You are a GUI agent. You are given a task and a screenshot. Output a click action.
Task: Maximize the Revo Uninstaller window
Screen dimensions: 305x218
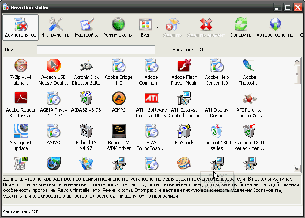click(x=288, y=7)
